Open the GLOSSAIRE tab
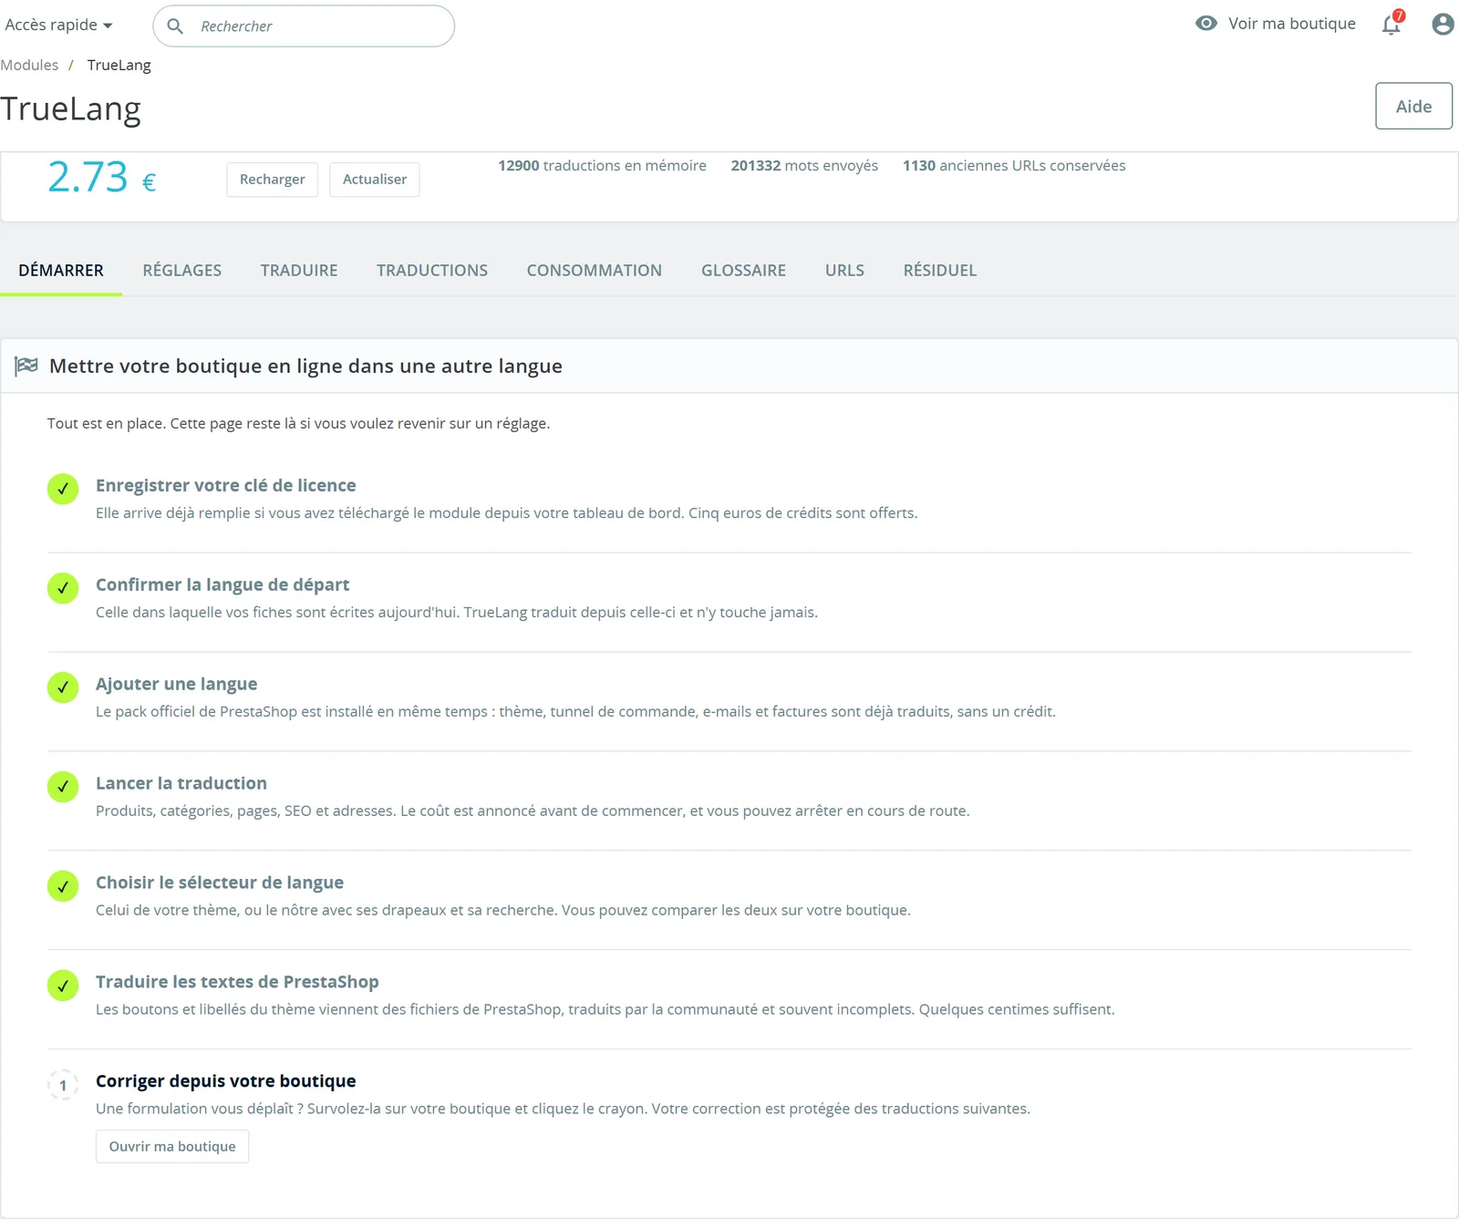This screenshot has height=1219, width=1459. tap(744, 271)
